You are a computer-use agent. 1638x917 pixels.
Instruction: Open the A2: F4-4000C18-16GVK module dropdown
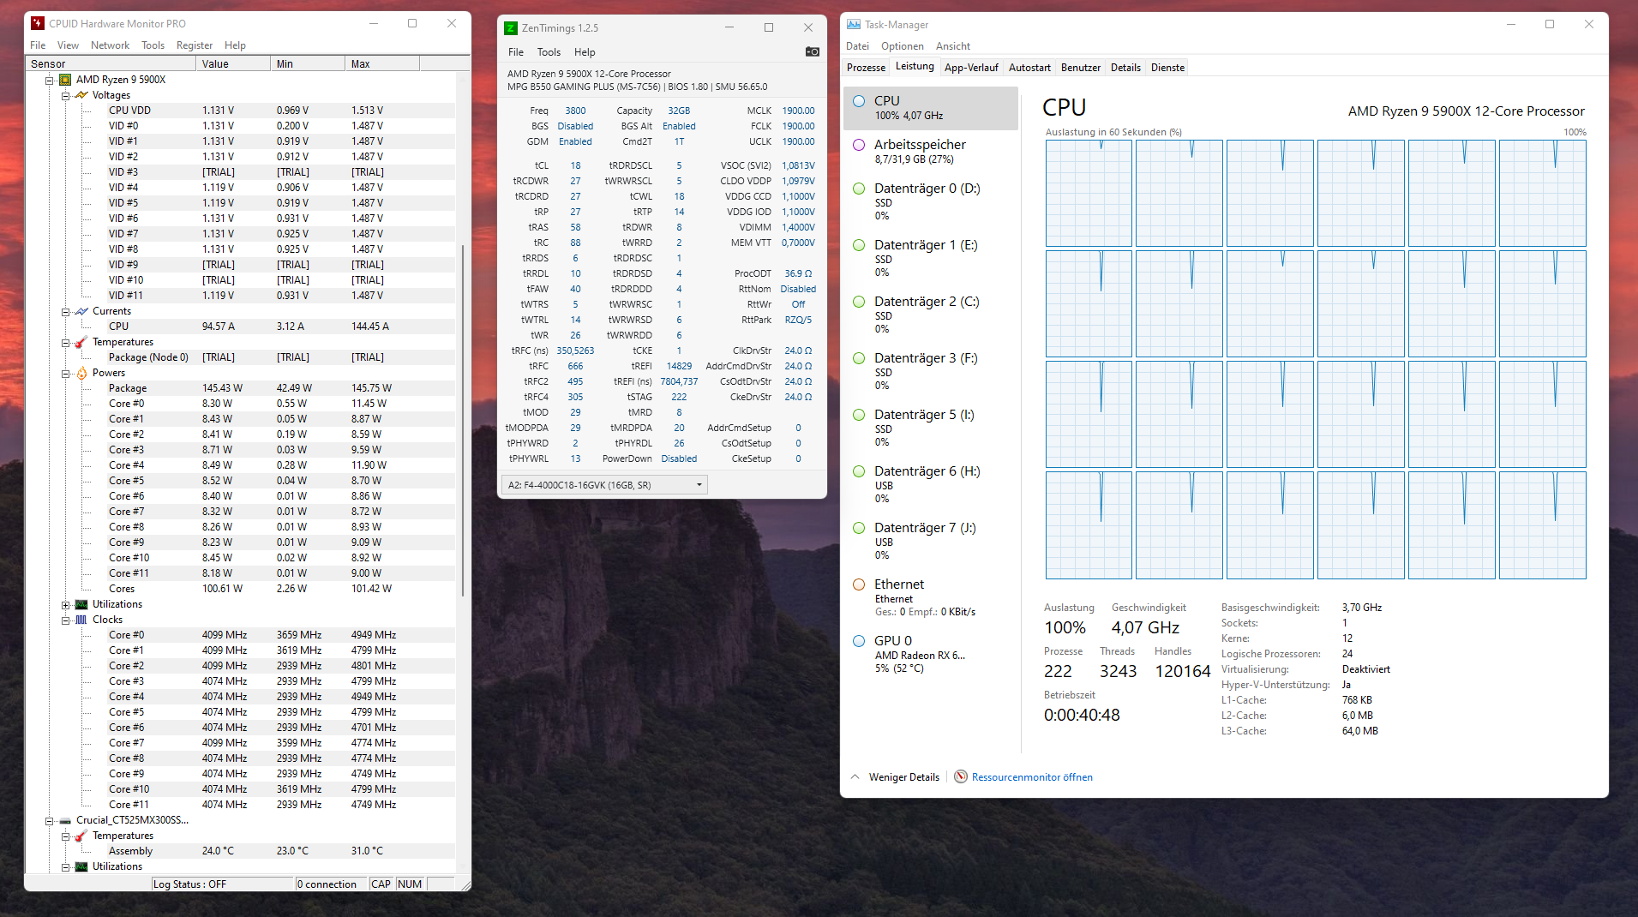click(x=604, y=485)
